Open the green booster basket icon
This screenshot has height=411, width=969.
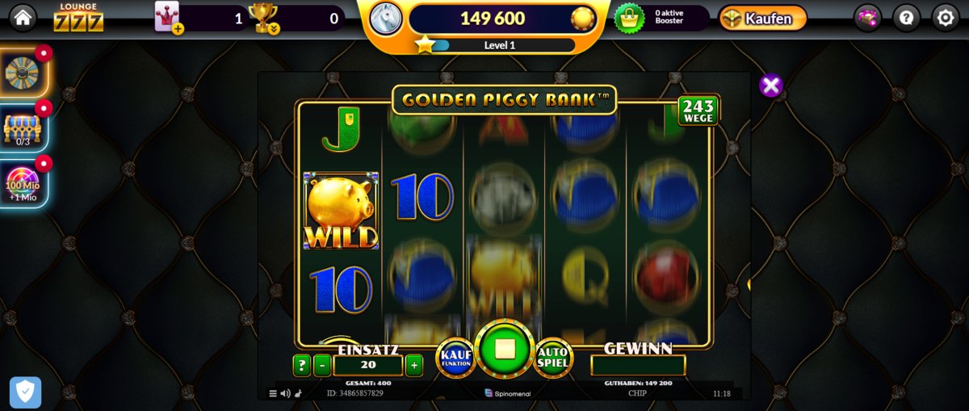click(630, 18)
